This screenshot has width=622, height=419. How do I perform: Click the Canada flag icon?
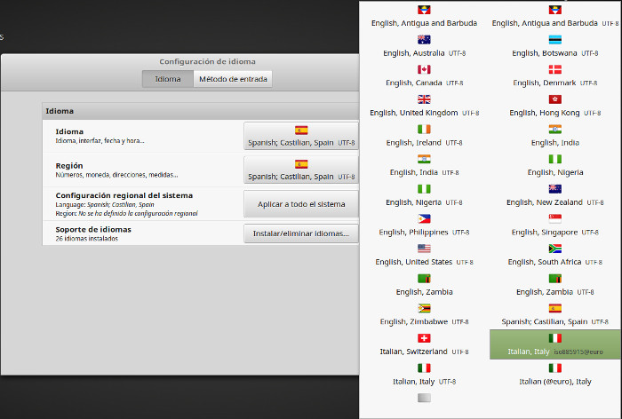coord(424,69)
